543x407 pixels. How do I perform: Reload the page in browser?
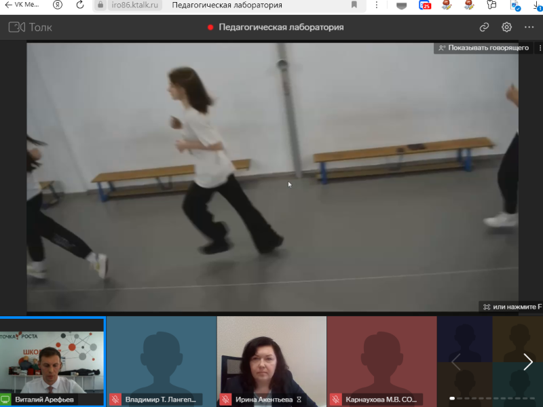(80, 5)
